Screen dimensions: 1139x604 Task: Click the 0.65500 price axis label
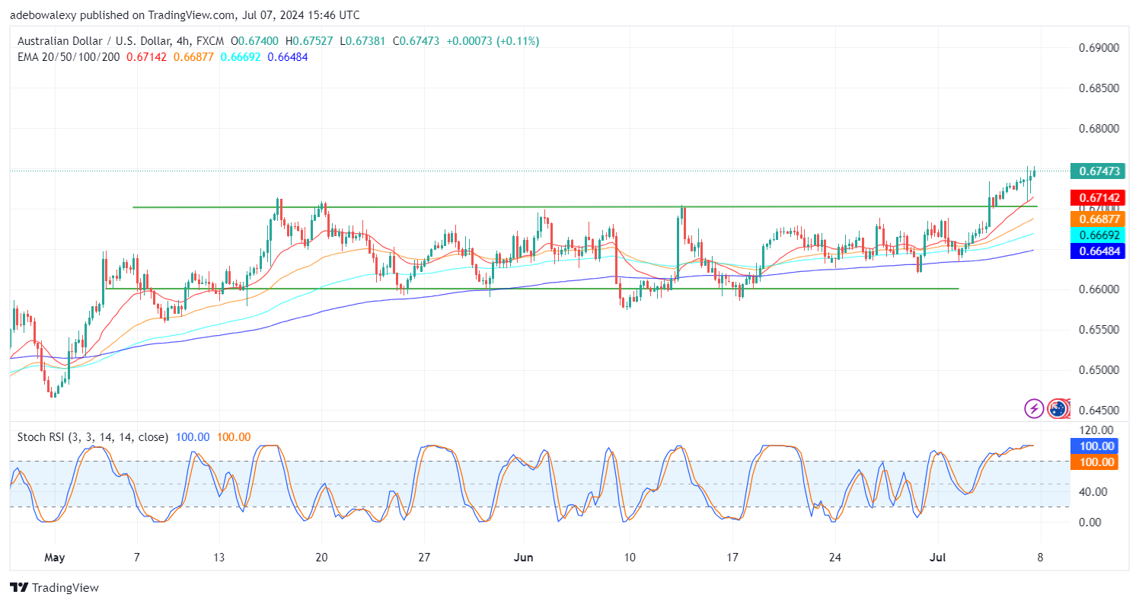pos(1097,330)
